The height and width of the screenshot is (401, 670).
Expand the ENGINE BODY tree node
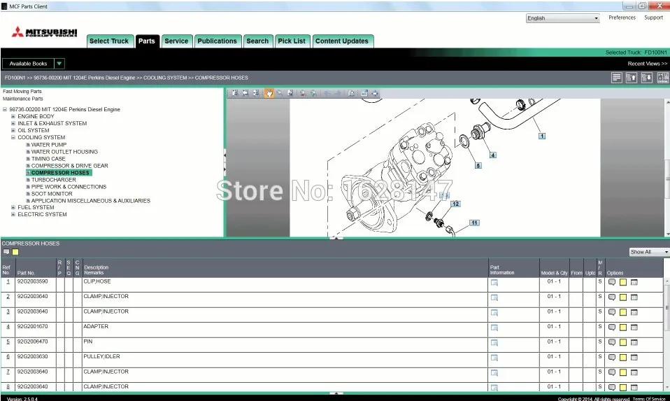coord(13,116)
